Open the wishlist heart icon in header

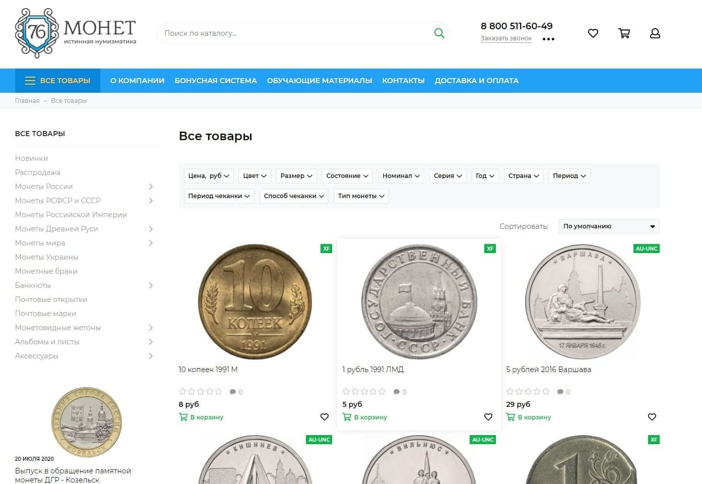tap(593, 33)
